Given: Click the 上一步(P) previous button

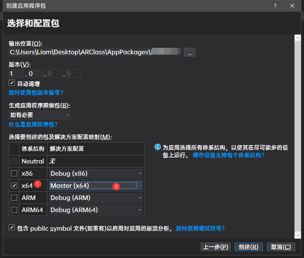Looking at the screenshot, I should [x=215, y=247].
